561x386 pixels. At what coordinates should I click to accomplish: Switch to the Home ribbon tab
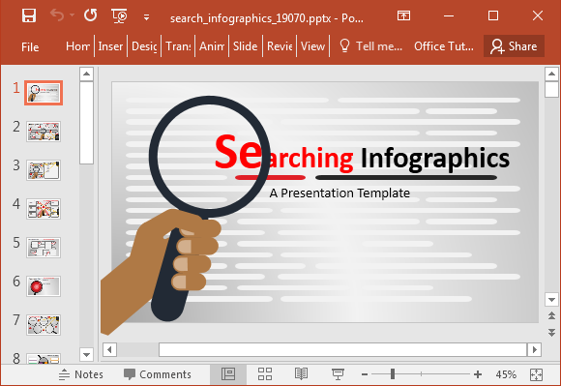(77, 46)
